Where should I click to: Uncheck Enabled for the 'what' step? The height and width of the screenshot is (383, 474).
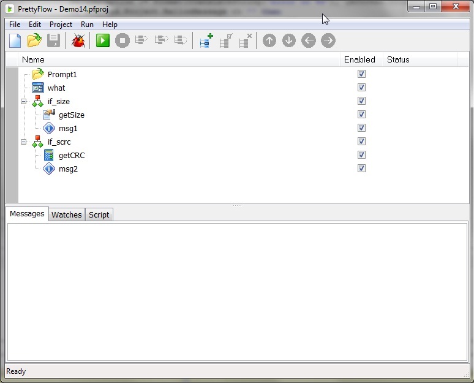(x=361, y=88)
